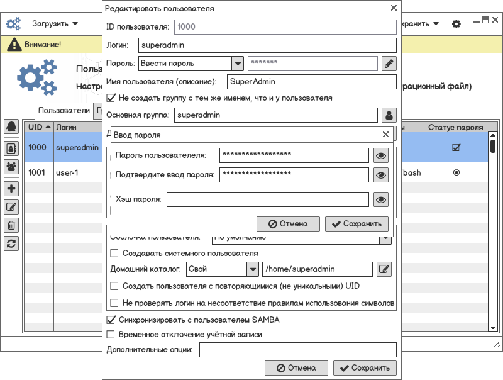Image resolution: width=503 pixels, height=380 pixels.
Task: Click the 'Логин' field containing superadmin
Action: click(267, 45)
